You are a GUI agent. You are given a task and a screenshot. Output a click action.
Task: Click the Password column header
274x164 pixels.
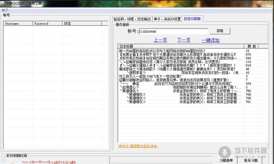tap(47, 23)
